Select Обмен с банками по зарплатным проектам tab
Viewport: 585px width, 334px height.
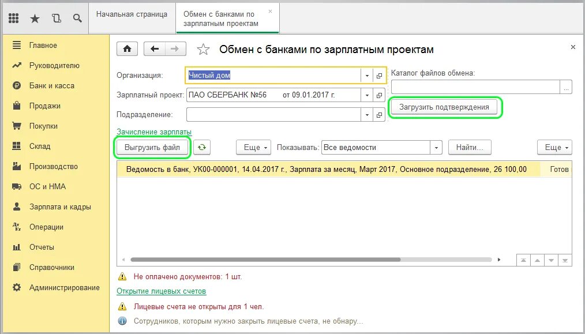[x=227, y=18]
